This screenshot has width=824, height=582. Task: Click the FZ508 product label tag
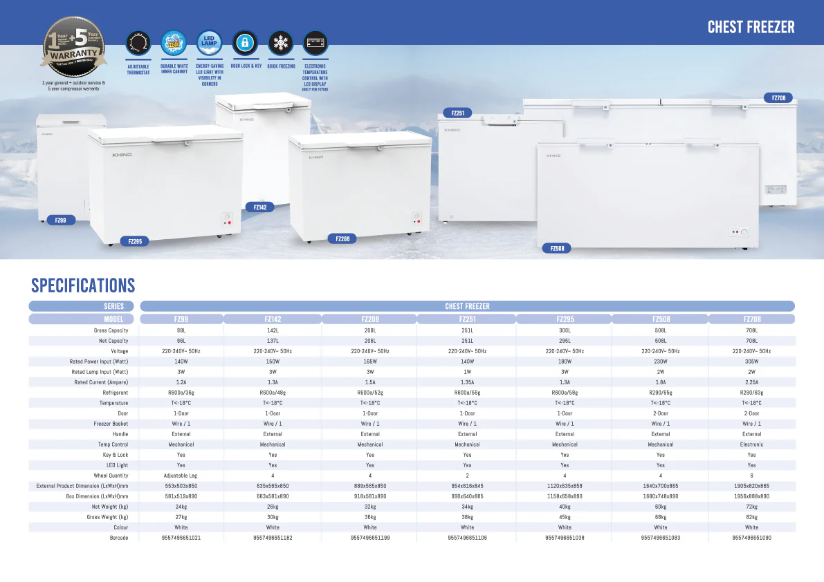(x=557, y=248)
